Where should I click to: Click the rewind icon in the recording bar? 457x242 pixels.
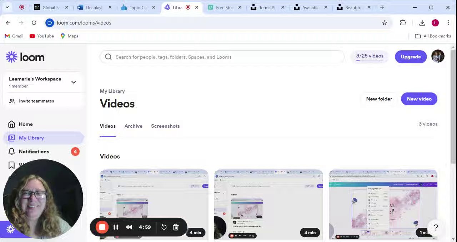(129, 227)
